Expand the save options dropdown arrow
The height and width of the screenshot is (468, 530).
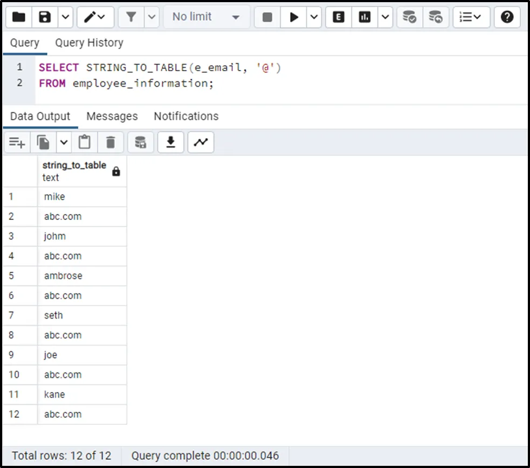coord(65,17)
